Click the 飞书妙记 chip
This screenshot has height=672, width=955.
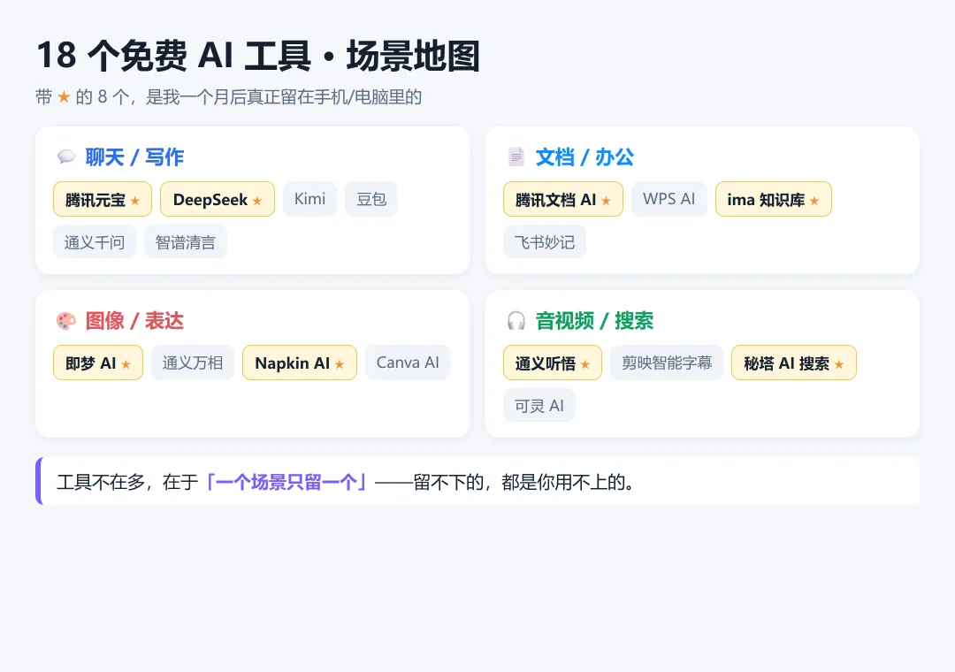(x=545, y=242)
